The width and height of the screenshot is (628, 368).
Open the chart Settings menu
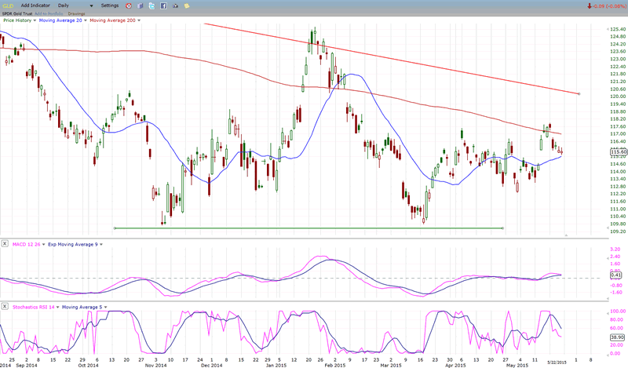point(110,5)
